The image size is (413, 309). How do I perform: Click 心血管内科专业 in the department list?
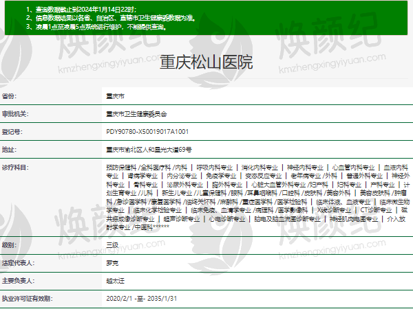[x=353, y=168]
